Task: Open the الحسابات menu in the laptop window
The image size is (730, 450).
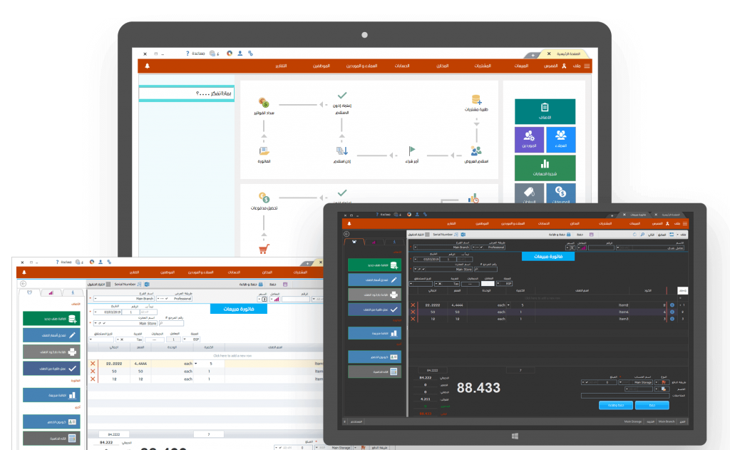Action: (x=402, y=66)
